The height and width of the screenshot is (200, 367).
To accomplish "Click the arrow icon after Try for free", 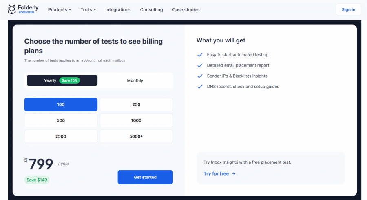I will tap(234, 174).
